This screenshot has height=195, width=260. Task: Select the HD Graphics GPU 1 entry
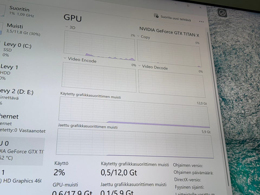click(x=21, y=177)
